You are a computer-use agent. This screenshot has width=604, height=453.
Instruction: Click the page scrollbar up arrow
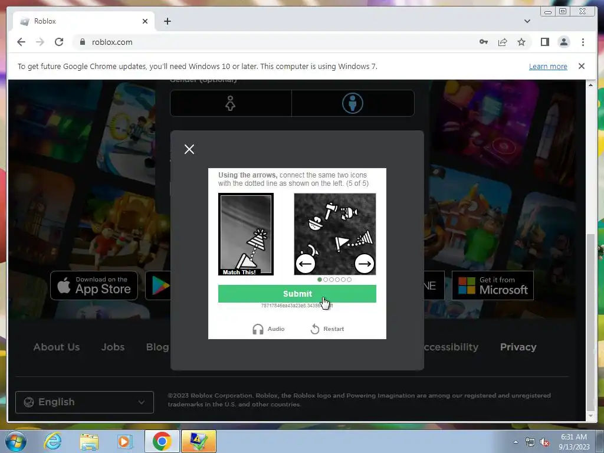590,85
